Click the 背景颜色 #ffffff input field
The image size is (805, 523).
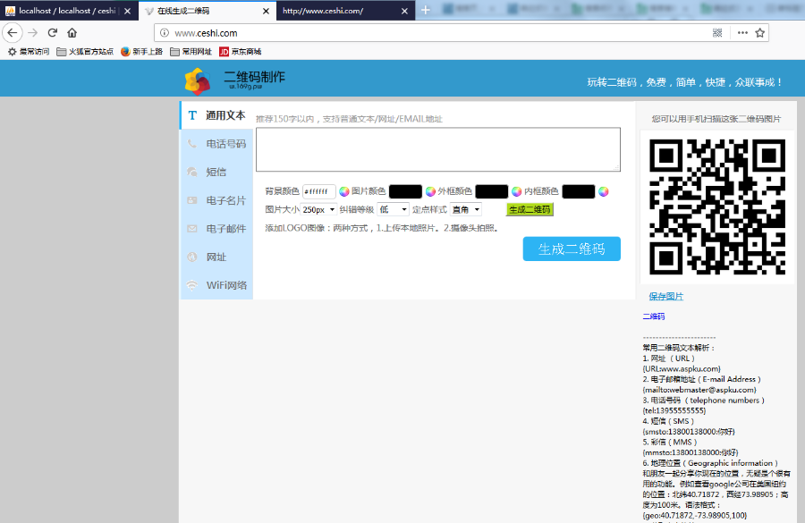click(x=318, y=191)
